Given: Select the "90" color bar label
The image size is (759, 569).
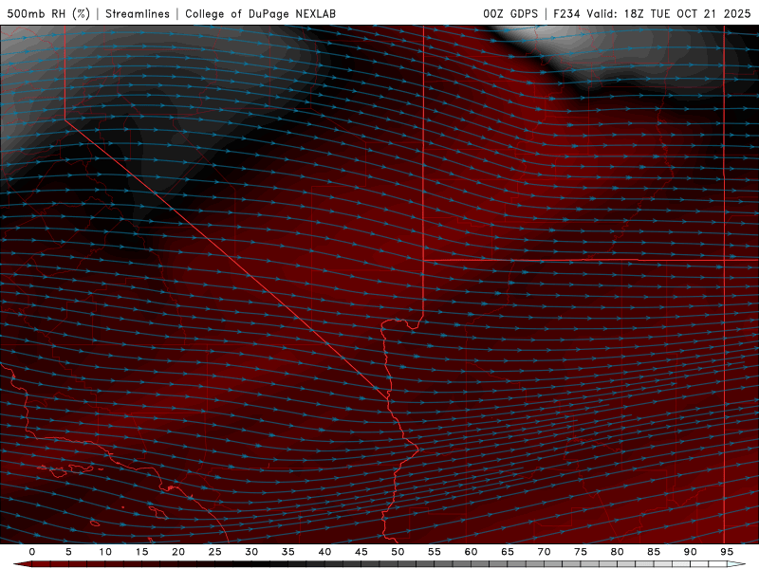Looking at the screenshot, I should click(691, 552).
